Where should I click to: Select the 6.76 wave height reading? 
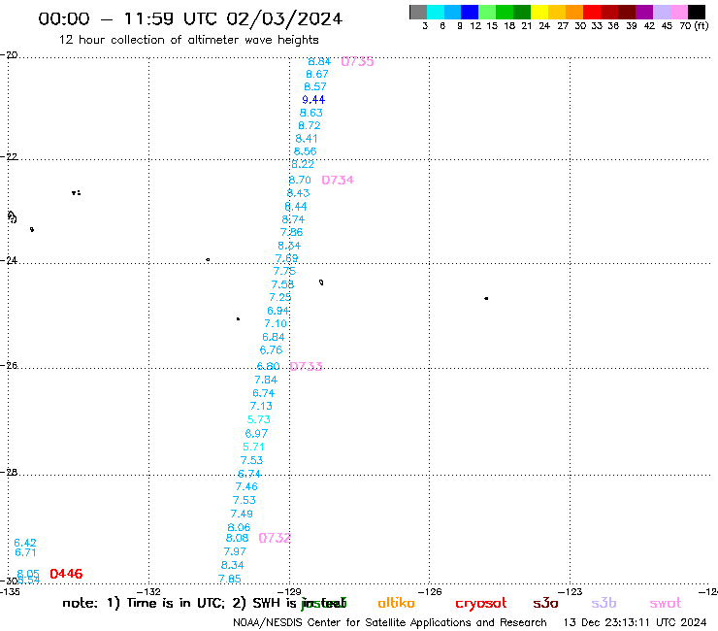tap(271, 350)
